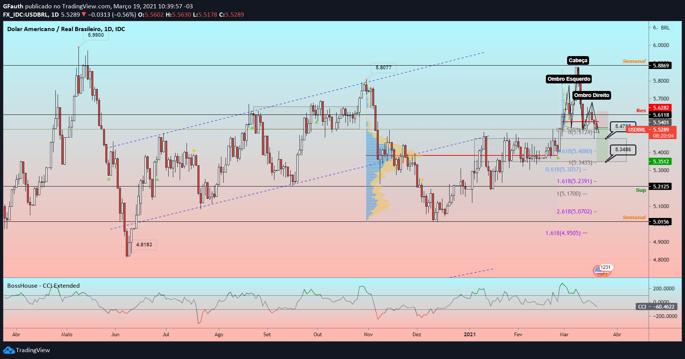Click the 'Mar' label on the time axis

564,335
